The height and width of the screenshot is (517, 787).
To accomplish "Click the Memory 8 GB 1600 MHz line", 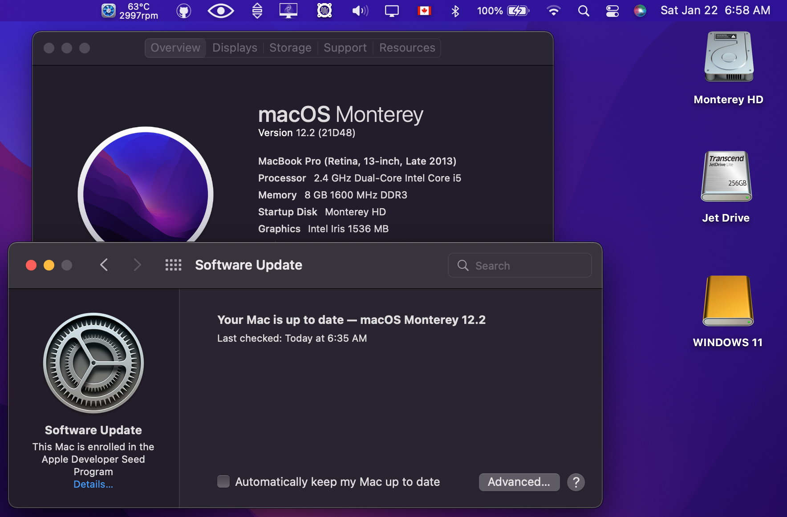I will coord(333,195).
